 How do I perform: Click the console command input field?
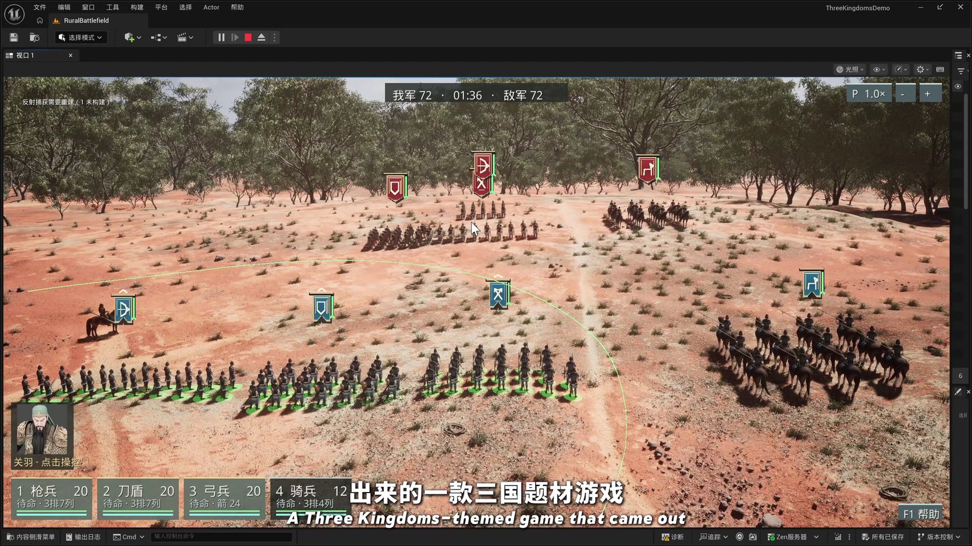pyautogui.click(x=222, y=536)
